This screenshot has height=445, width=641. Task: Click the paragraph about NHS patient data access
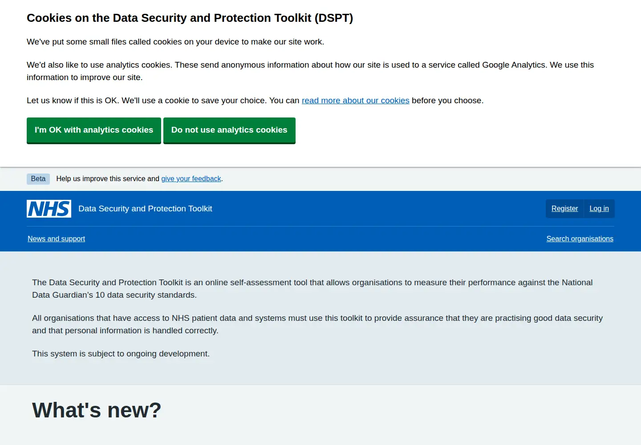(317, 324)
